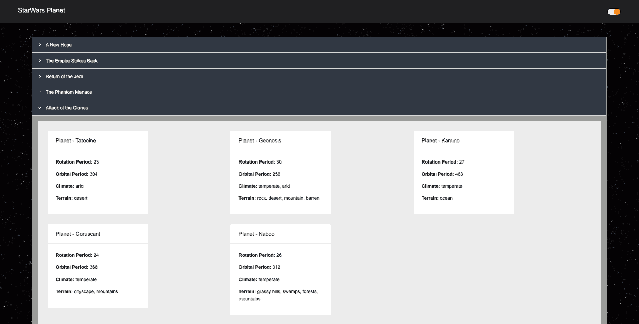This screenshot has width=639, height=324.
Task: Click Kamino Climate: temperate line
Action: pyautogui.click(x=442, y=186)
